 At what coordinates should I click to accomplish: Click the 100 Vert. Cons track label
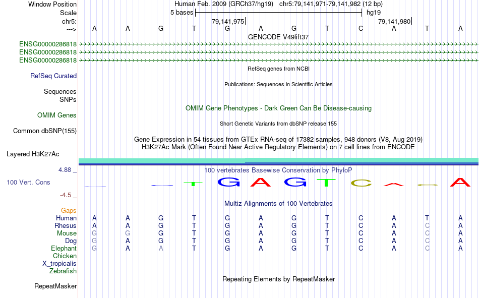[28, 183]
